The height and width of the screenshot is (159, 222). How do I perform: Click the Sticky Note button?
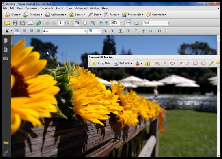[101, 63]
